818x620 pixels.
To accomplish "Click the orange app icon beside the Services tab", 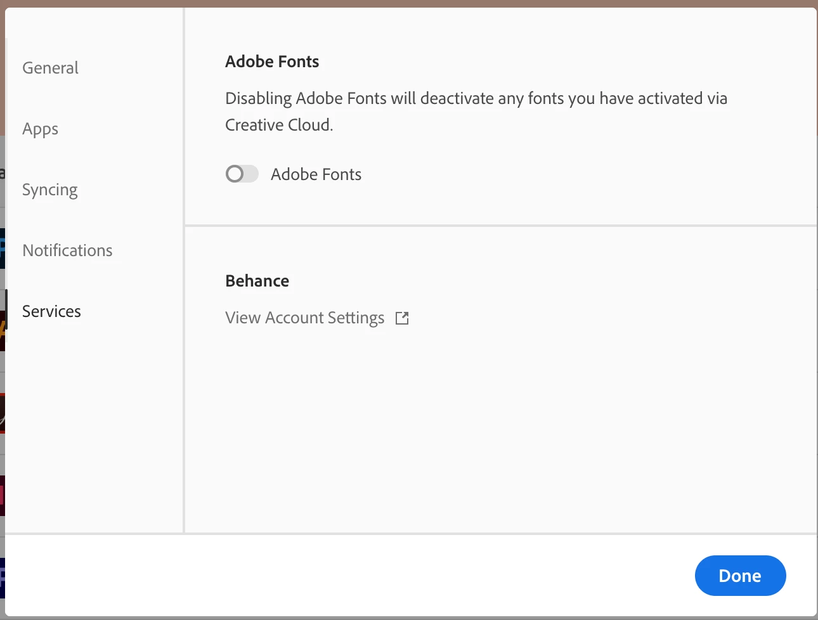I will pos(2,330).
